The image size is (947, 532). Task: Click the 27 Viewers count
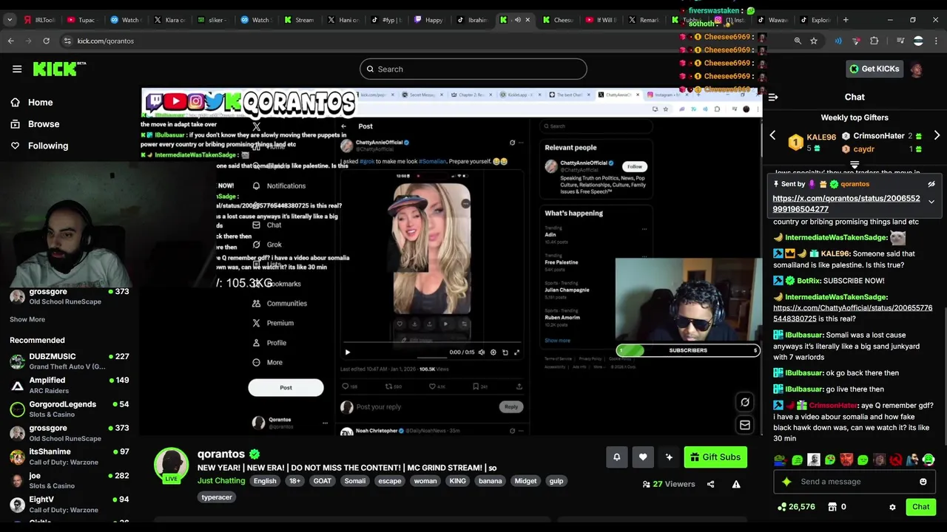pyautogui.click(x=669, y=485)
